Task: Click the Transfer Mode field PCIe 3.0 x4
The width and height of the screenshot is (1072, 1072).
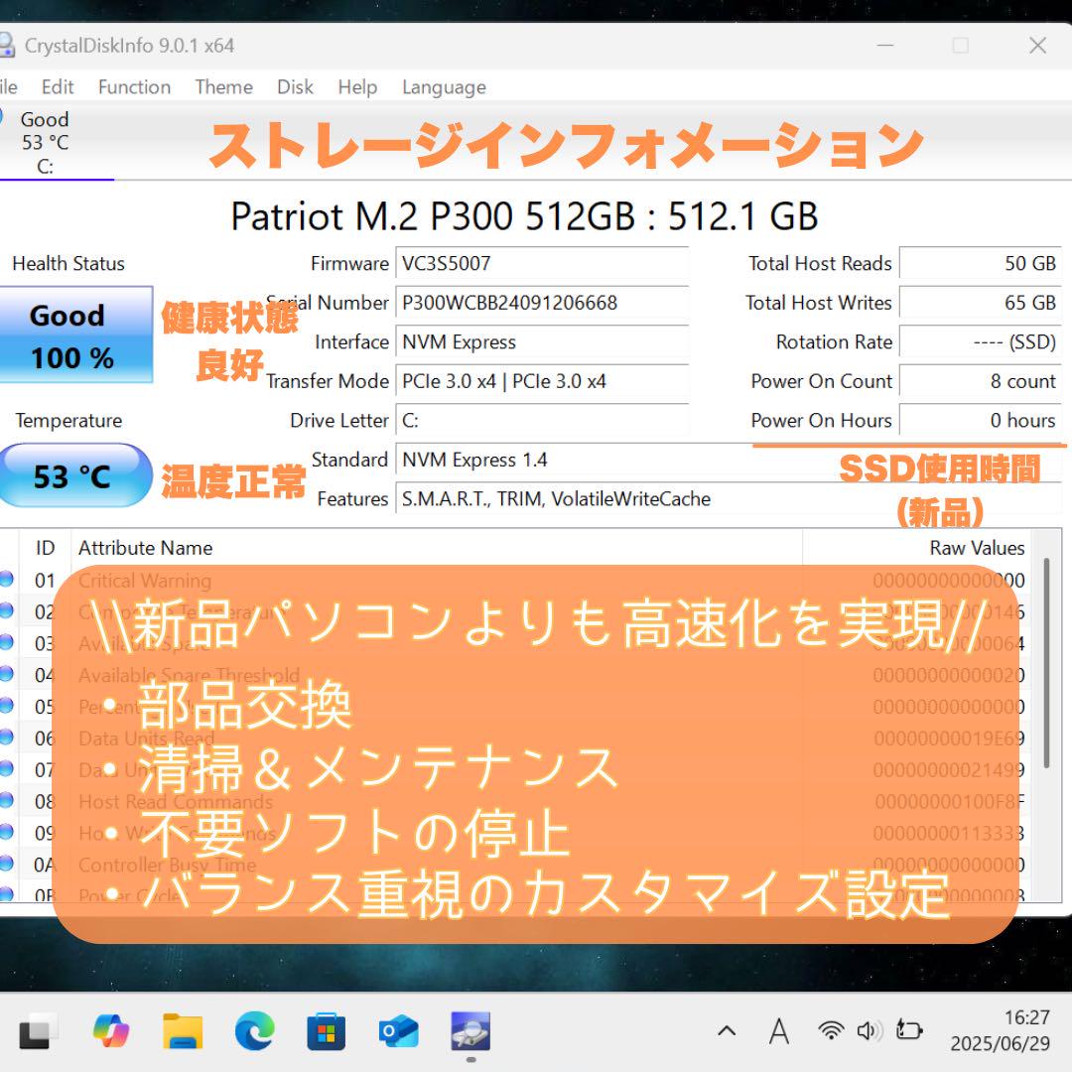Action: click(x=542, y=381)
